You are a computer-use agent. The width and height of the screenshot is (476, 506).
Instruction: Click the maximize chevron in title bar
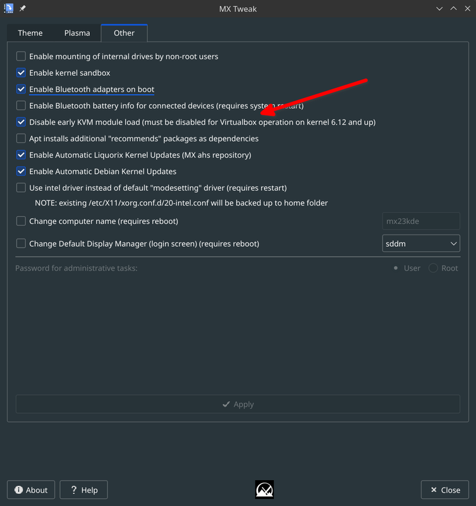(453, 9)
